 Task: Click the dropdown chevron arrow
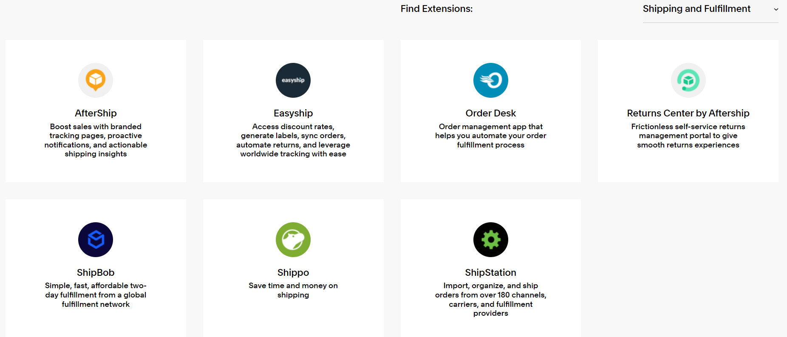pos(776,9)
